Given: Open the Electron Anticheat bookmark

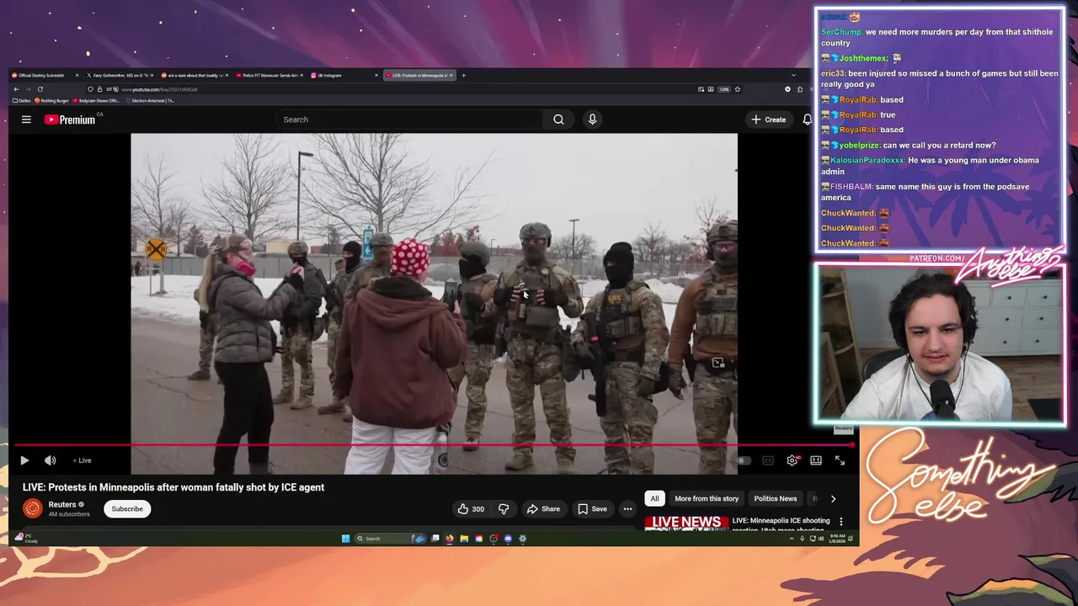Looking at the screenshot, I should coord(152,100).
